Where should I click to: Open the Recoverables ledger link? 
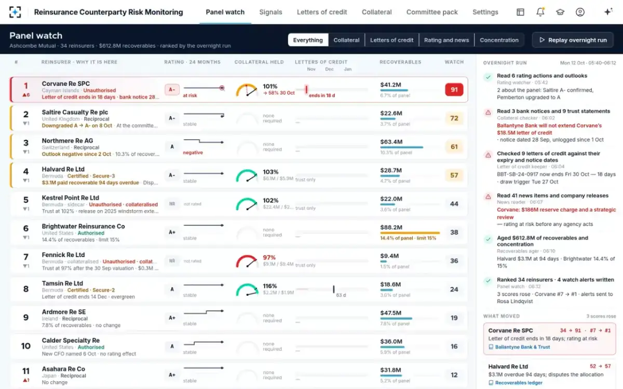point(519,383)
